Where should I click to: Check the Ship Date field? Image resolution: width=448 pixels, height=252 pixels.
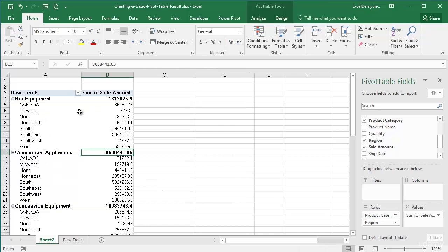[364, 153]
